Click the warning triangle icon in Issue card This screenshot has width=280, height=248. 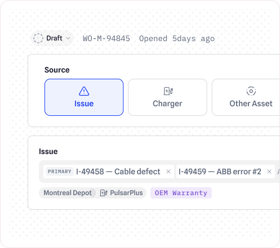[x=84, y=91]
